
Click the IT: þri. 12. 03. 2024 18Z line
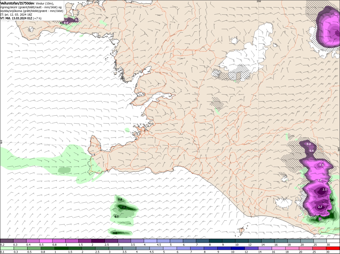[x=16, y=15]
